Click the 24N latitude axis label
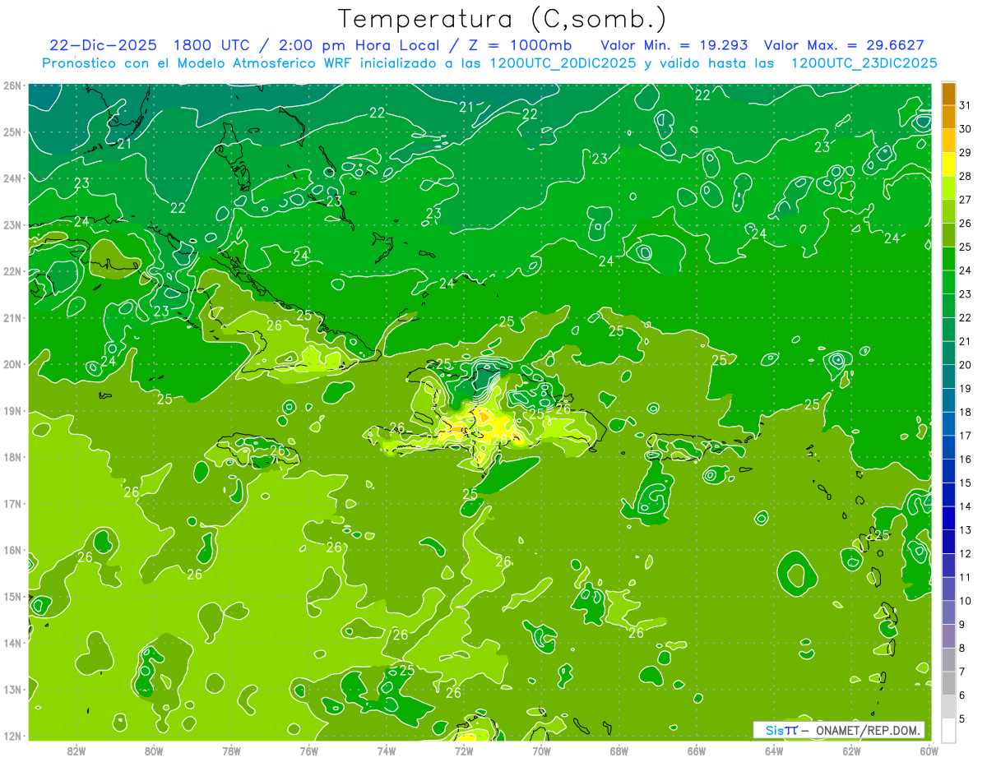987x762 pixels. coord(12,178)
